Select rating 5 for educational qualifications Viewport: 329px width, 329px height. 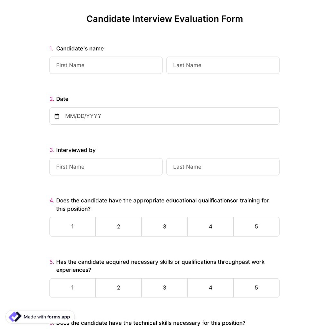click(256, 226)
